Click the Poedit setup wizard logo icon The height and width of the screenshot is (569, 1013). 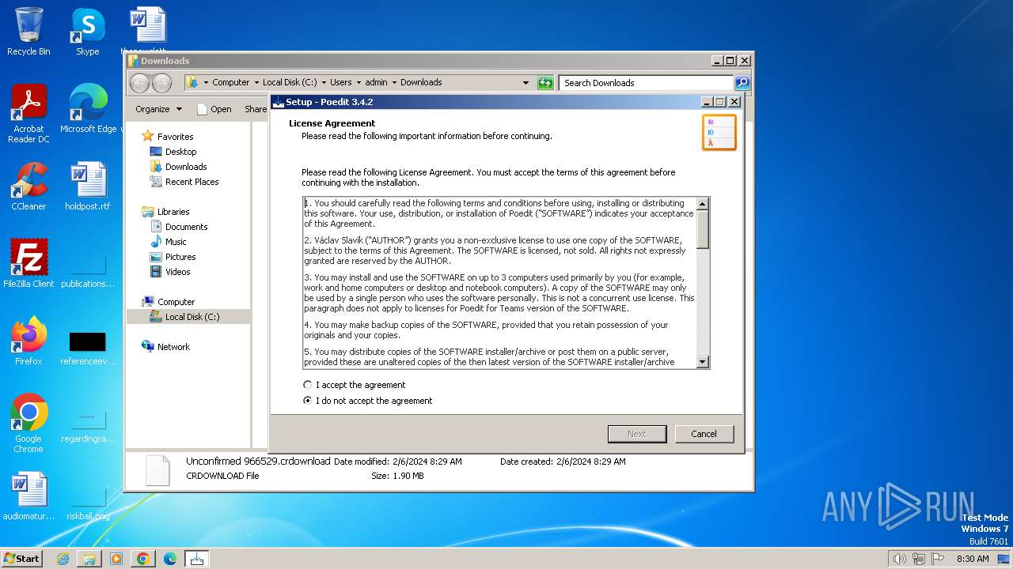coord(719,132)
